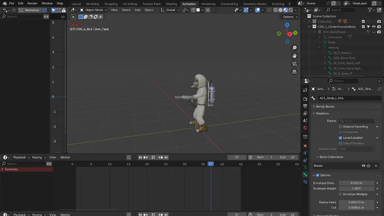Screen dimensions: 384x216
Task: Toggle the Relative Parenting checkbox
Action: (x=340, y=127)
